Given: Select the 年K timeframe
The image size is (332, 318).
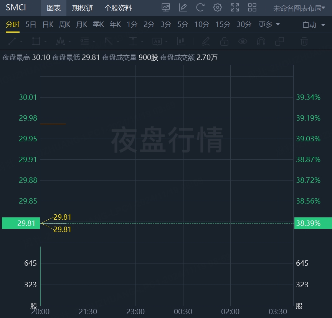Looking at the screenshot, I should tap(115, 24).
